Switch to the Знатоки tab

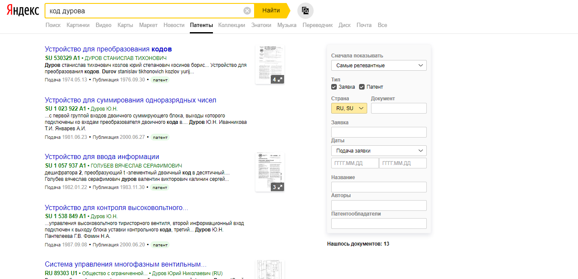pos(261,25)
